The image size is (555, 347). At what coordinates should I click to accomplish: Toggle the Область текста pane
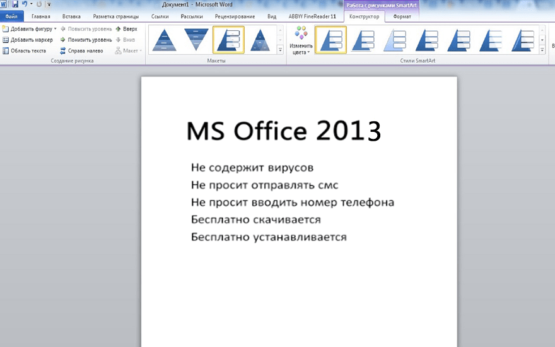click(25, 50)
